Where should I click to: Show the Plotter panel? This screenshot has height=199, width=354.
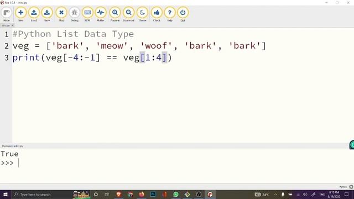pyautogui.click(x=101, y=14)
